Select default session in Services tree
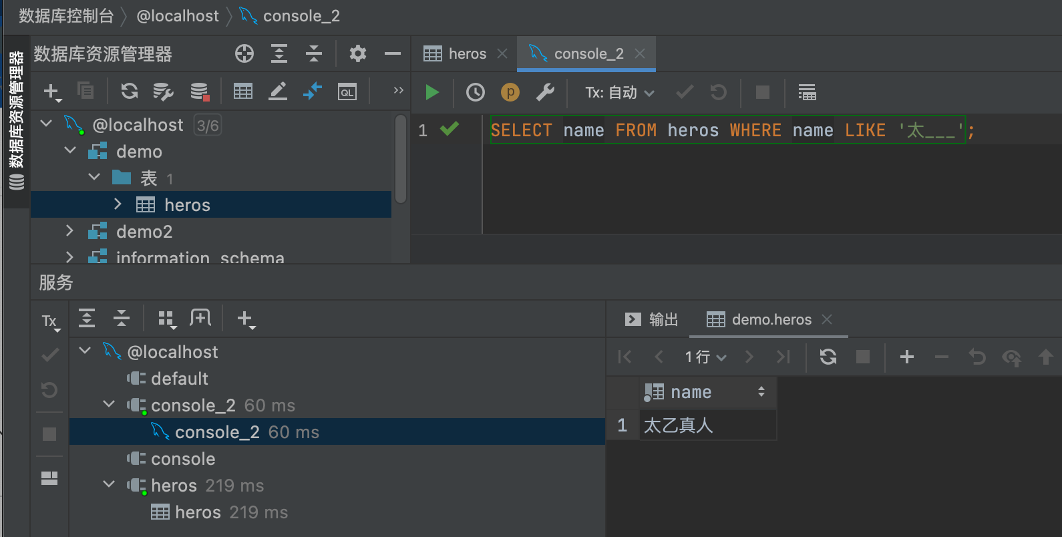 tap(168, 379)
